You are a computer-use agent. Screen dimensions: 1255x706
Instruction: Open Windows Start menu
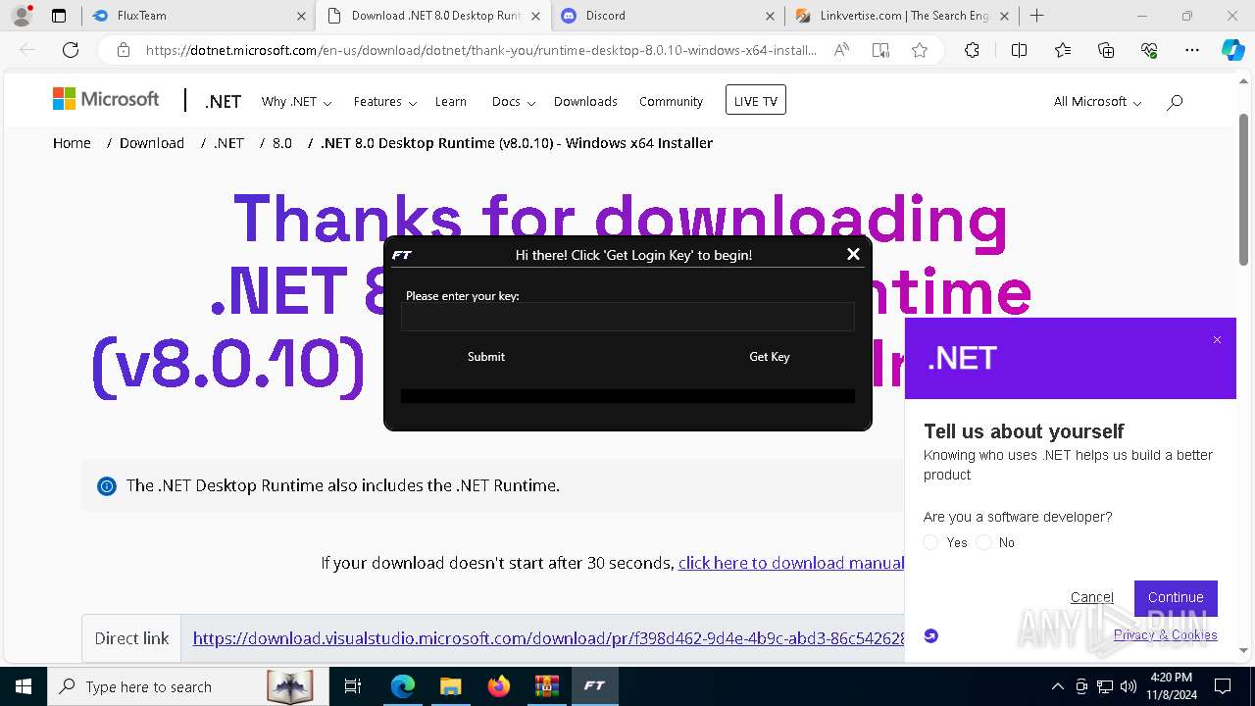tap(23, 686)
